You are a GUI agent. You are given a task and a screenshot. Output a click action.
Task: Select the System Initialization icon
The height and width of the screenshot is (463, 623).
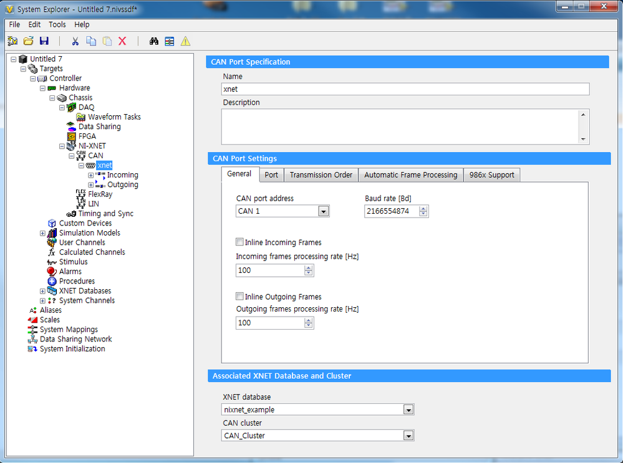pyautogui.click(x=32, y=348)
